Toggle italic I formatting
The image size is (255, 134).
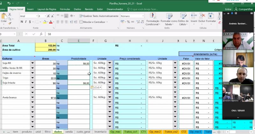[x=26, y=22]
